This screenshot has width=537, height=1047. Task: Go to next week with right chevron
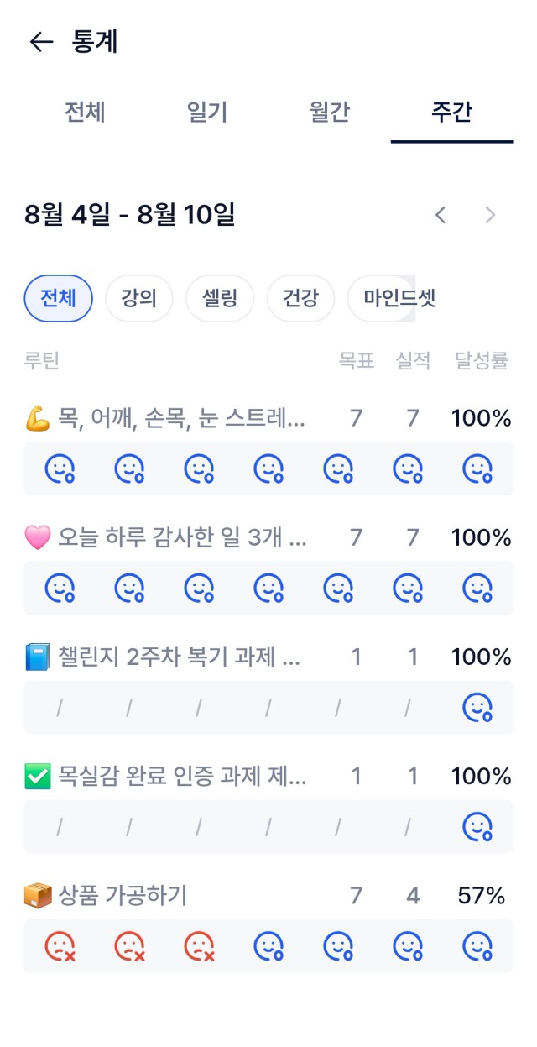(x=491, y=215)
